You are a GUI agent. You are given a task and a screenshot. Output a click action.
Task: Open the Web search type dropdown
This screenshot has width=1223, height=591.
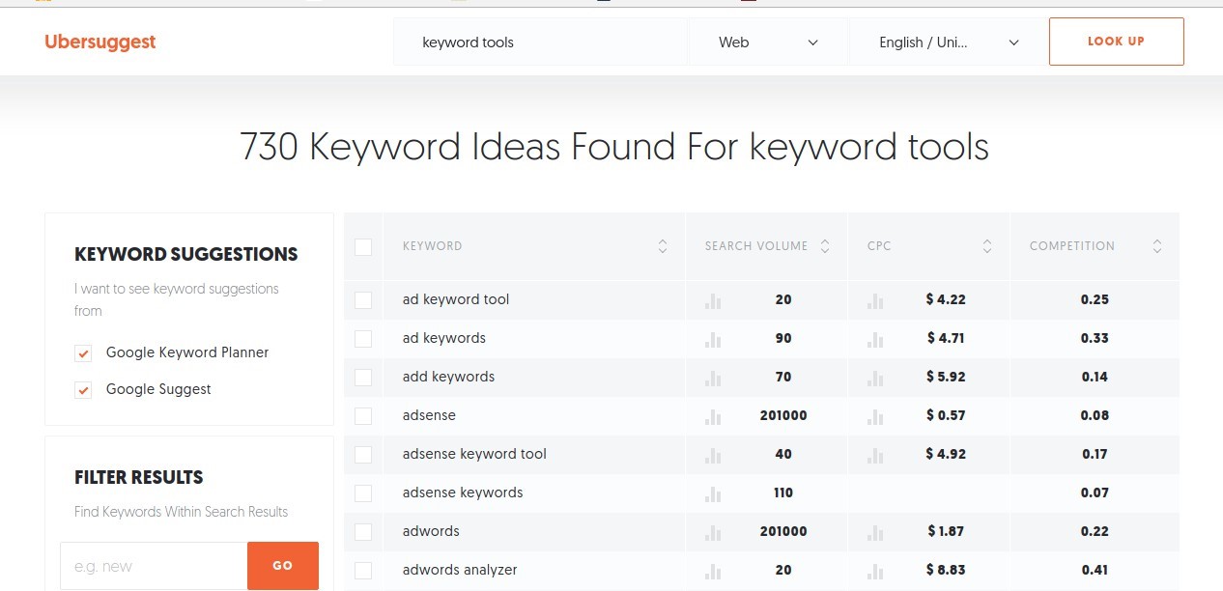(768, 42)
